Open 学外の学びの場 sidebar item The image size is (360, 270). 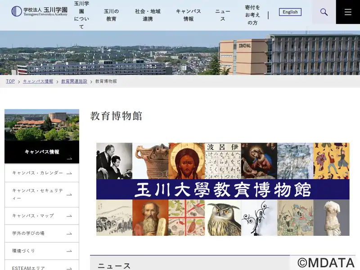pos(42,234)
